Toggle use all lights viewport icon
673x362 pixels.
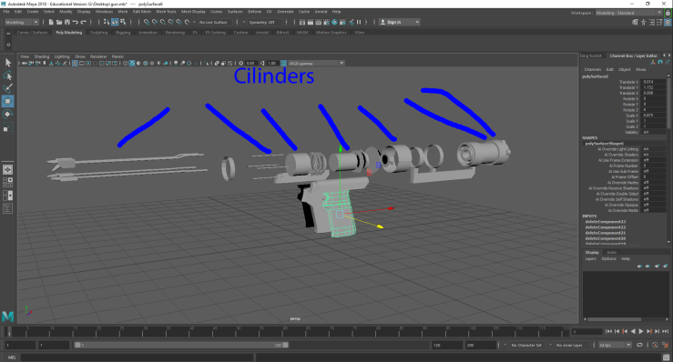(158, 64)
